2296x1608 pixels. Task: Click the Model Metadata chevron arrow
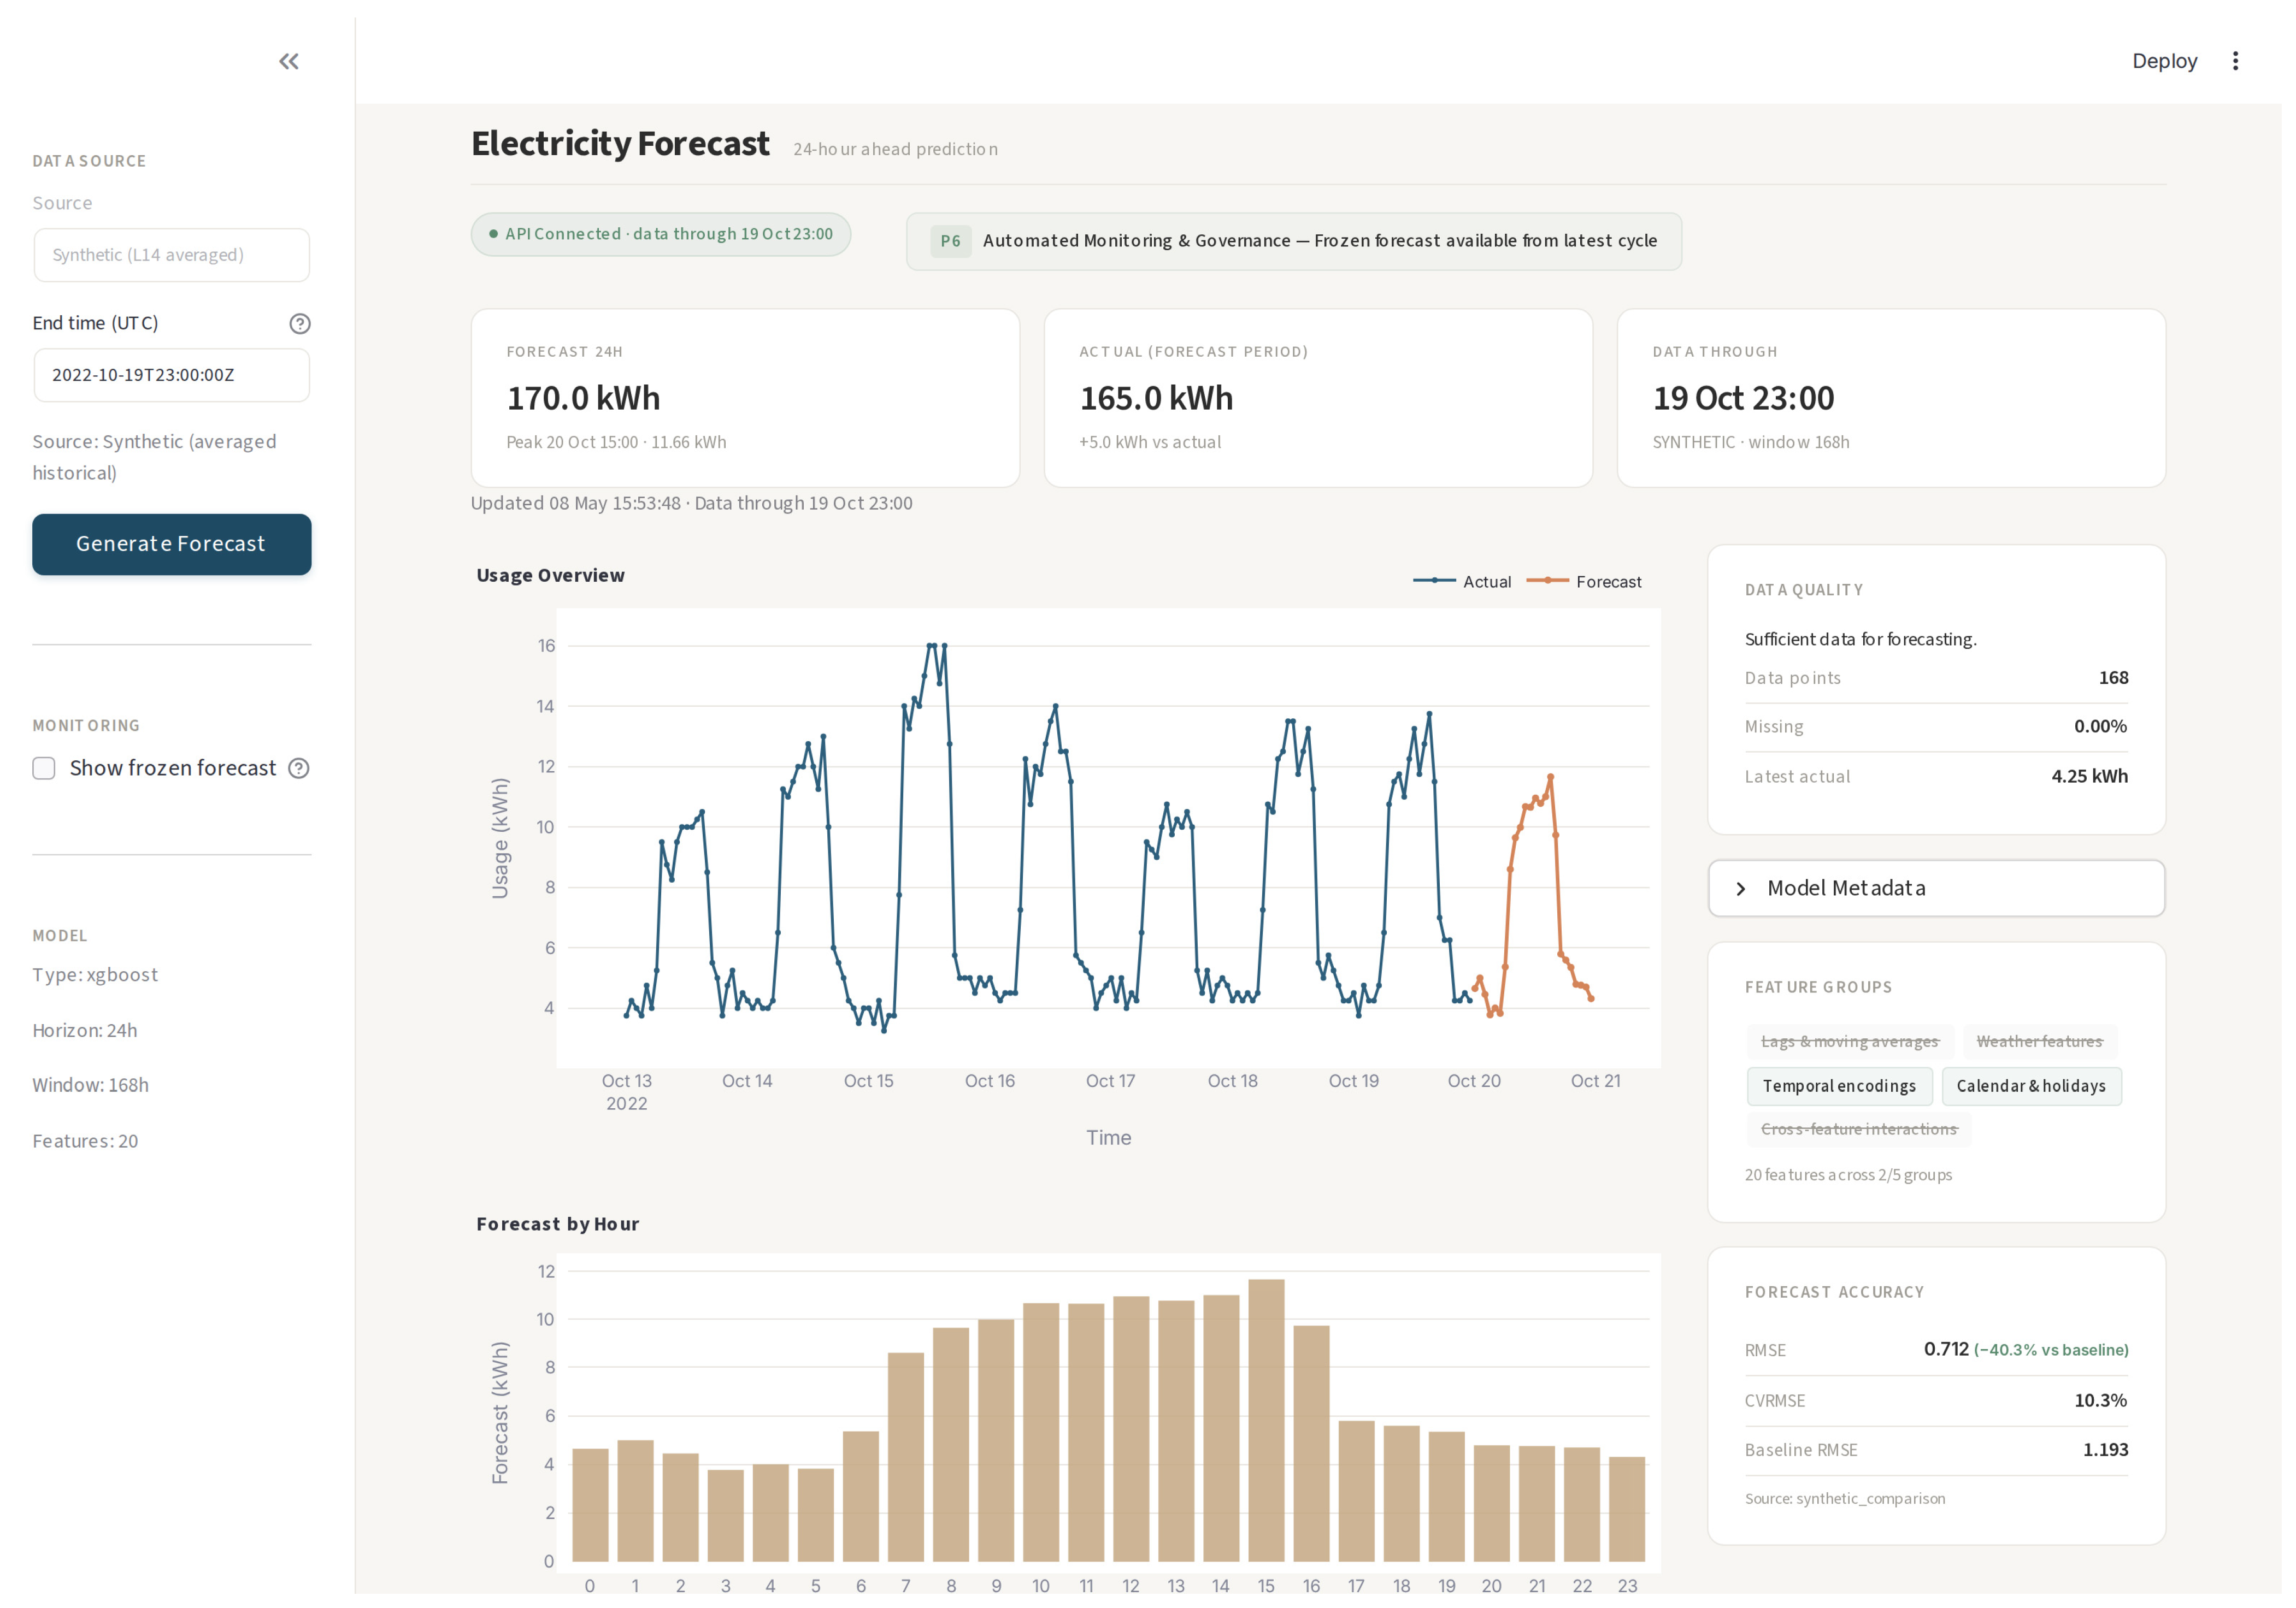tap(1740, 889)
